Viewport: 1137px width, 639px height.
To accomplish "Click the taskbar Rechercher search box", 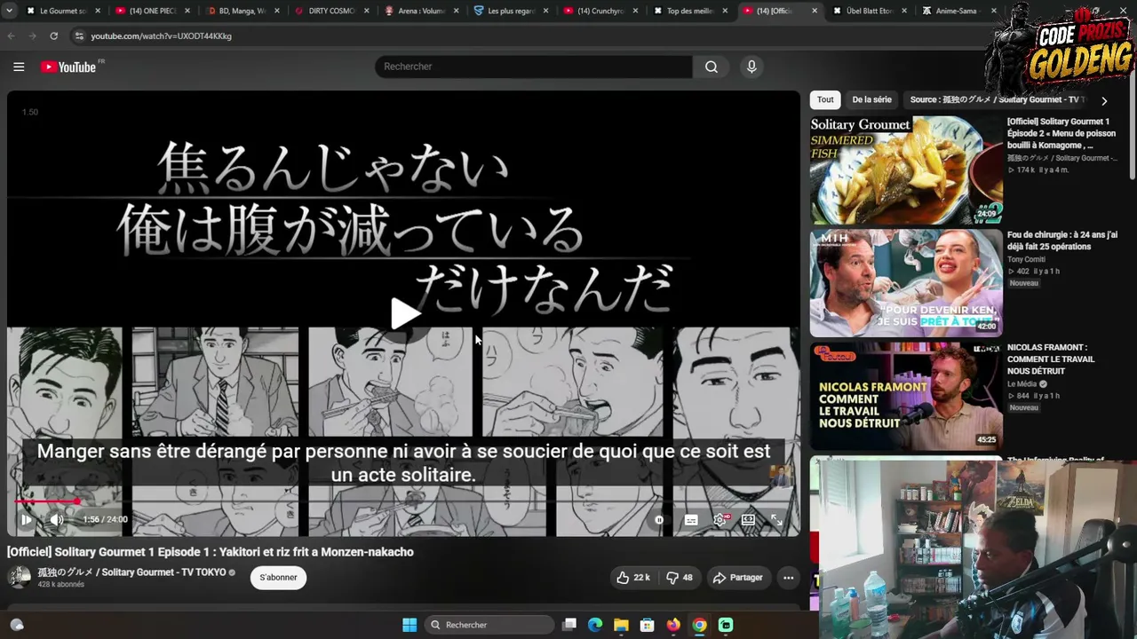I will coord(490,625).
